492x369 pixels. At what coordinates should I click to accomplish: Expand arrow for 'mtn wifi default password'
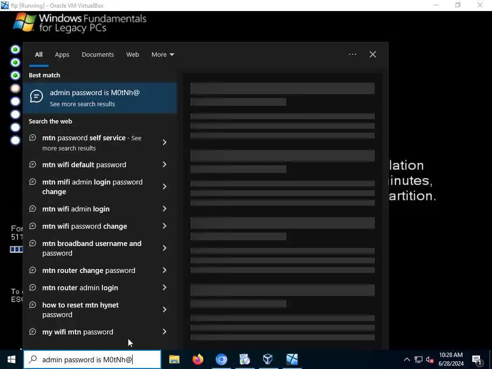(164, 164)
